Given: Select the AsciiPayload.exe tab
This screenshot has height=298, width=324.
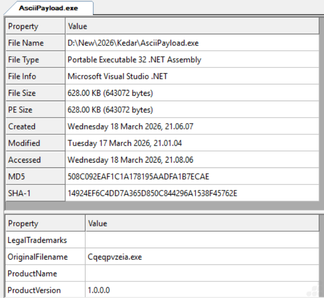Looking at the screenshot, I should [x=48, y=8].
